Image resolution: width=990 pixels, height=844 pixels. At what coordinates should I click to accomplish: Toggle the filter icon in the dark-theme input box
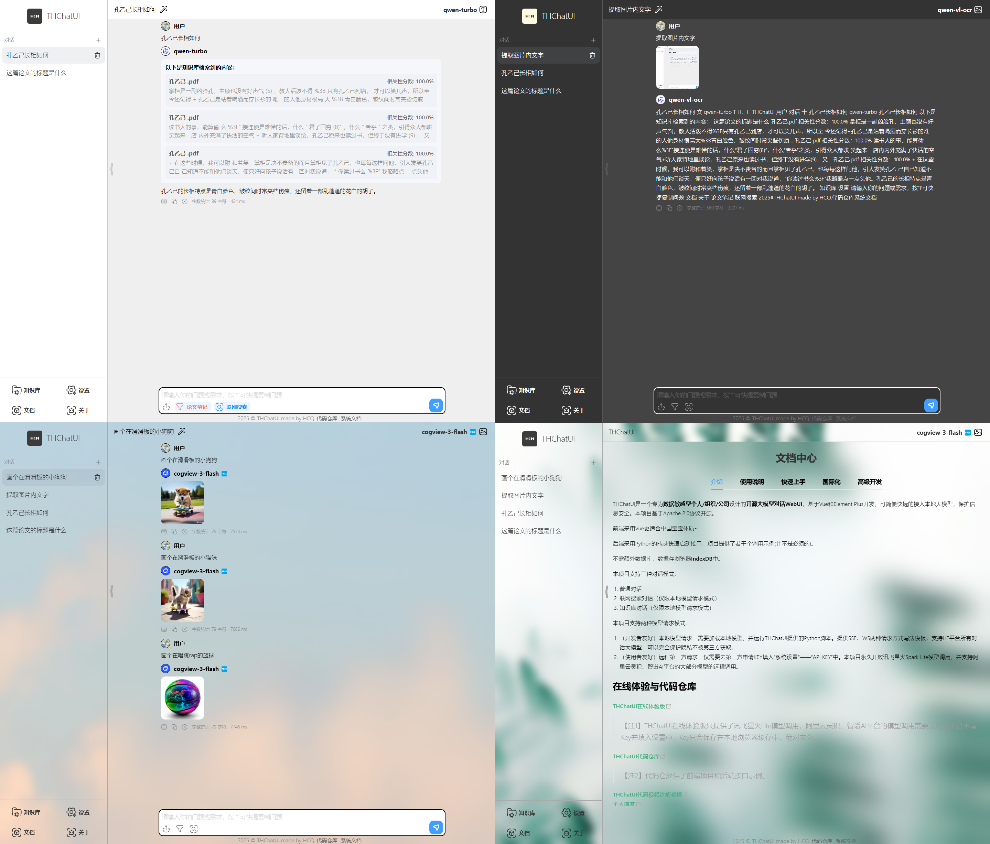pyautogui.click(x=675, y=407)
